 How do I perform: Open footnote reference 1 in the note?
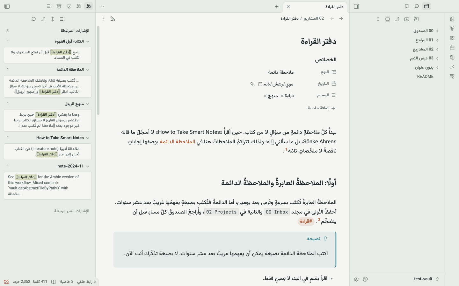[286, 149]
